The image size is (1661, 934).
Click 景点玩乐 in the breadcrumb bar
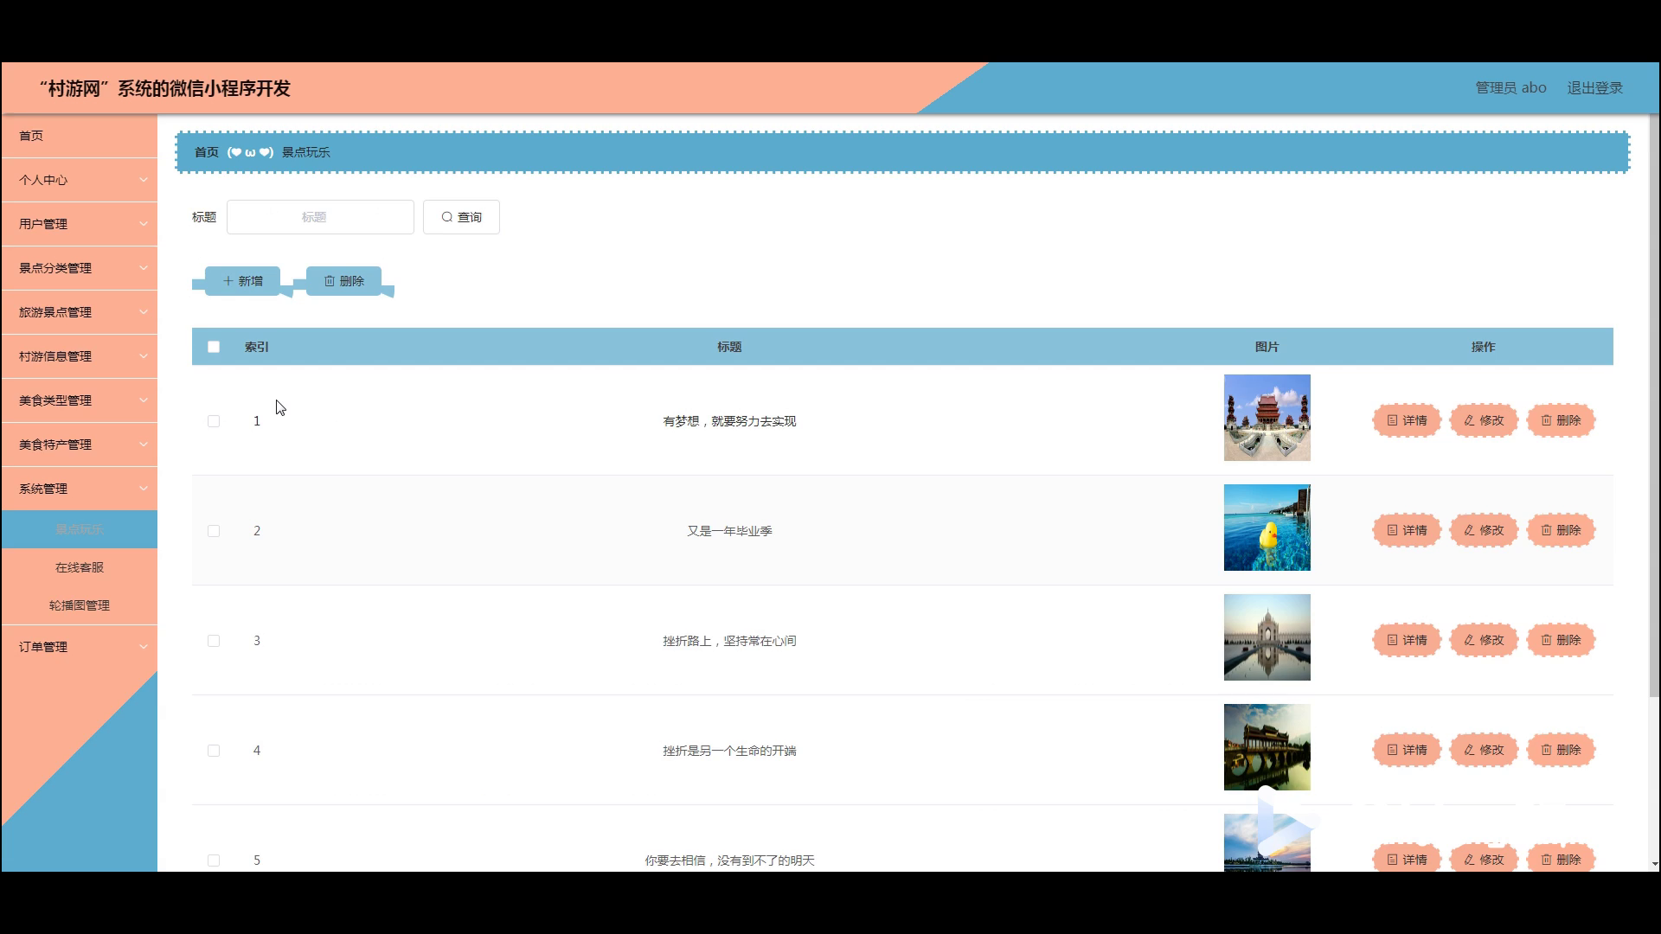pyautogui.click(x=306, y=152)
